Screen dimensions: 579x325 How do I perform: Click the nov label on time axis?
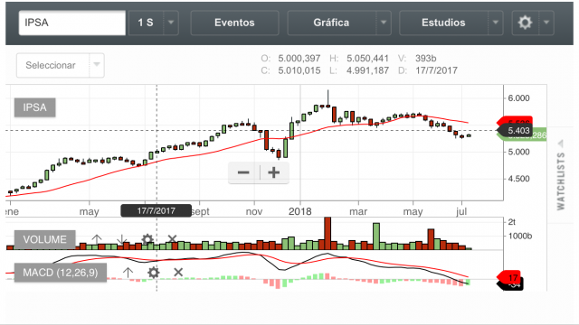[254, 212]
